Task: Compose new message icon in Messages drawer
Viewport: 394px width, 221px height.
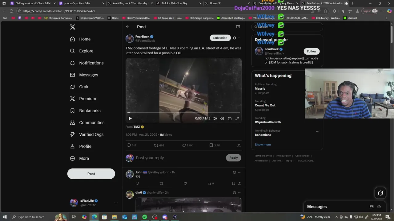Action: point(372,207)
